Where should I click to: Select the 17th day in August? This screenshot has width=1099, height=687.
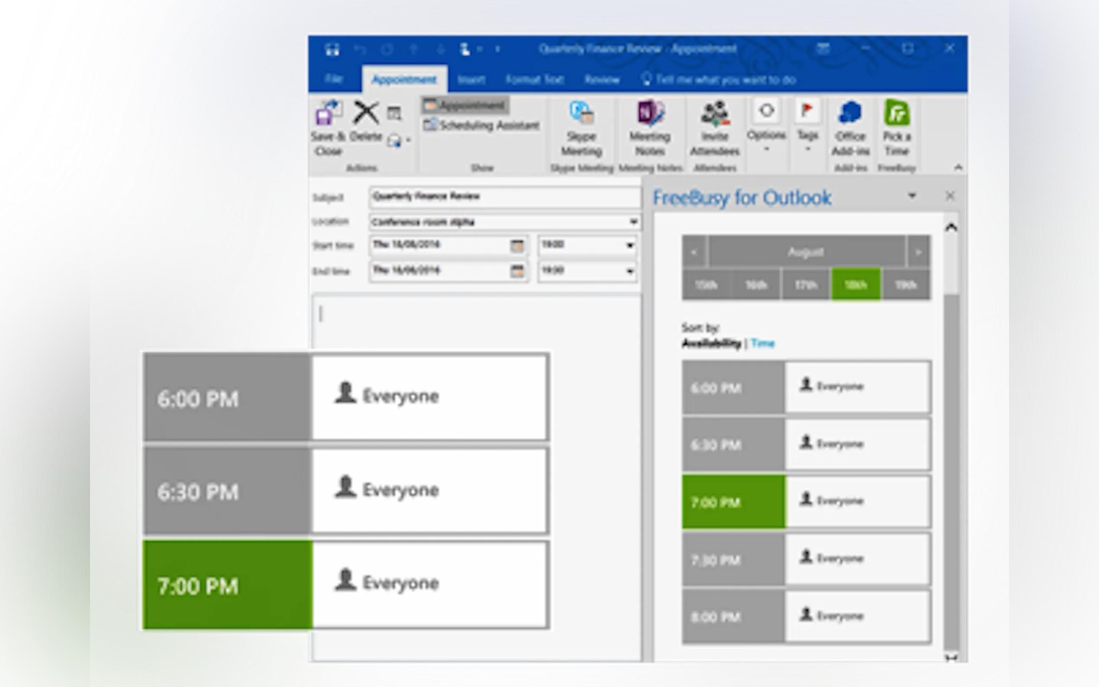(x=806, y=285)
